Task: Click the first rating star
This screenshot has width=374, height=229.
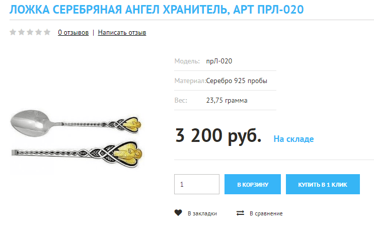Action: (13, 32)
